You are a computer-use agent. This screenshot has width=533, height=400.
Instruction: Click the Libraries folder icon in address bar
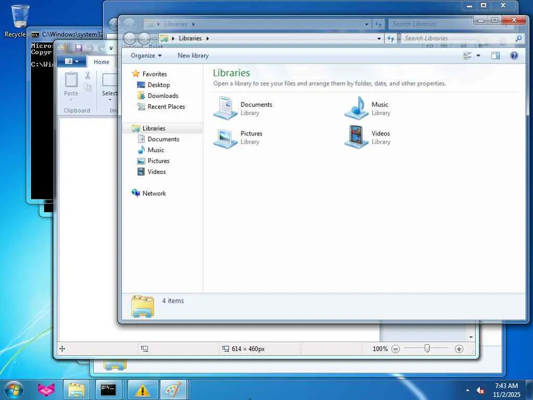coord(164,39)
